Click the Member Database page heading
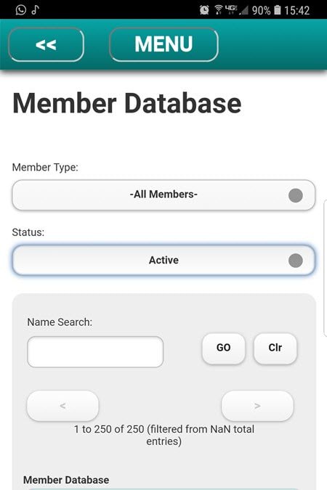 click(126, 103)
